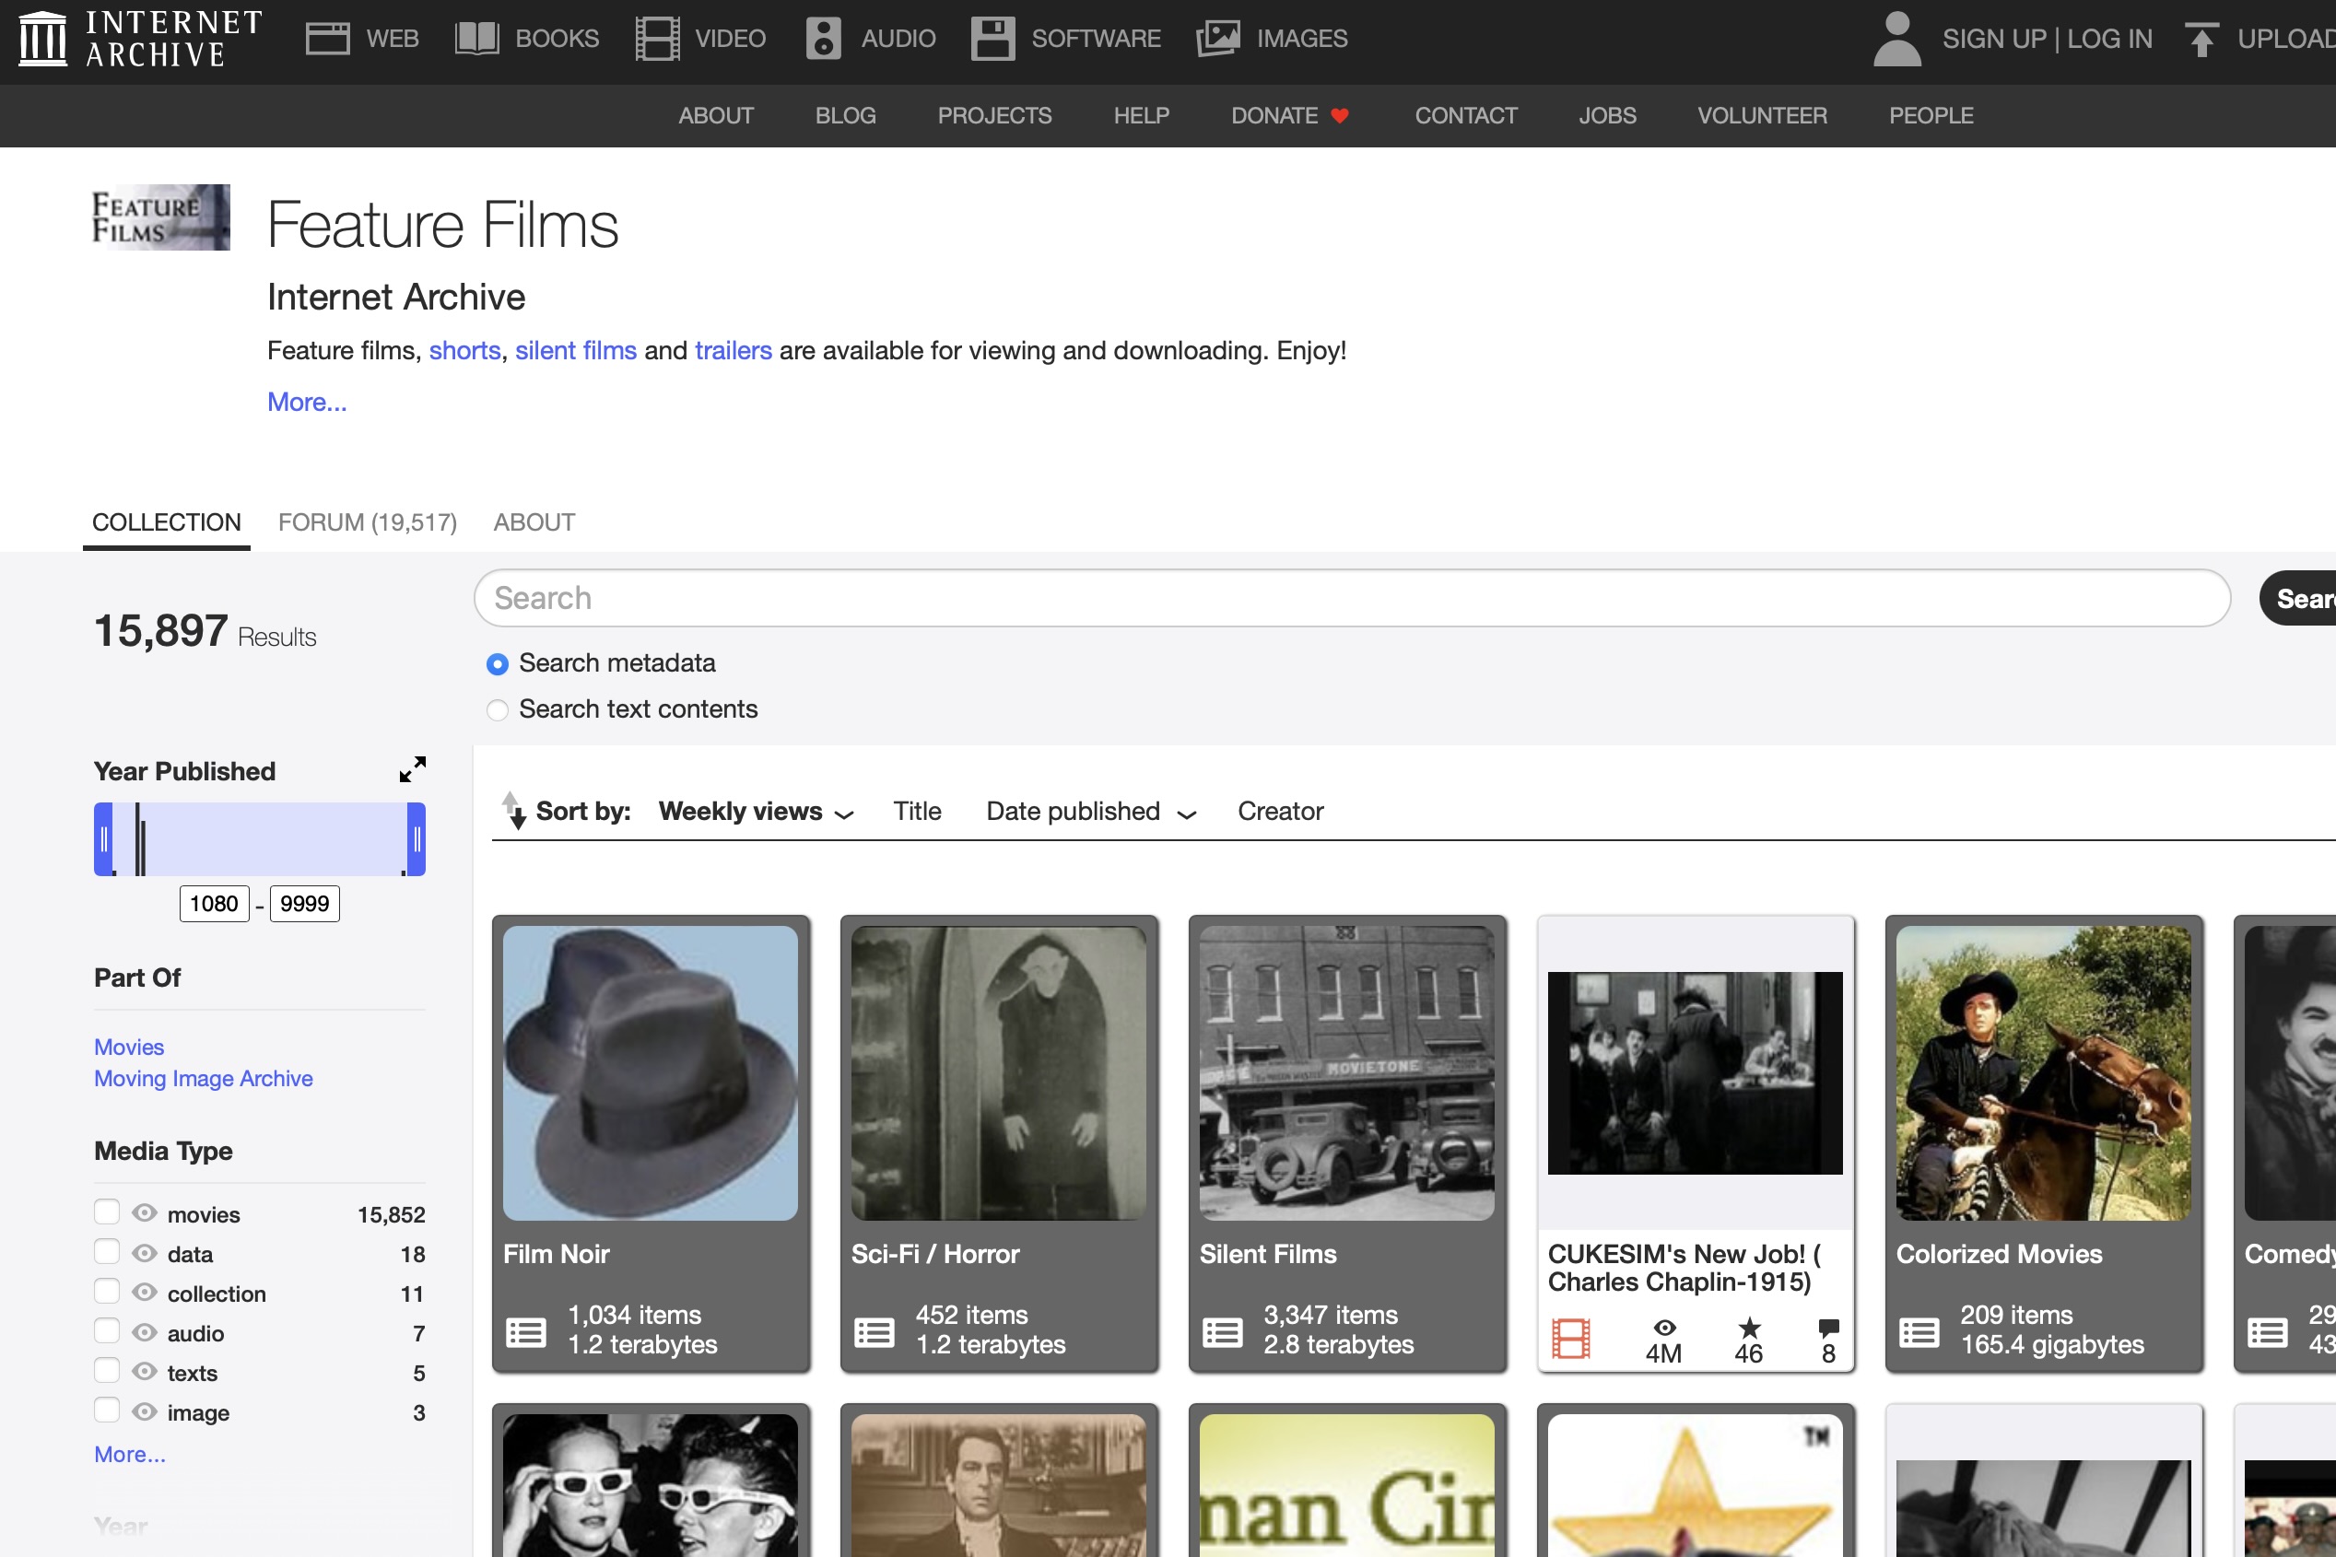The image size is (2336, 1557).
Task: Click the list icon on Film Noir card
Action: click(x=525, y=1331)
